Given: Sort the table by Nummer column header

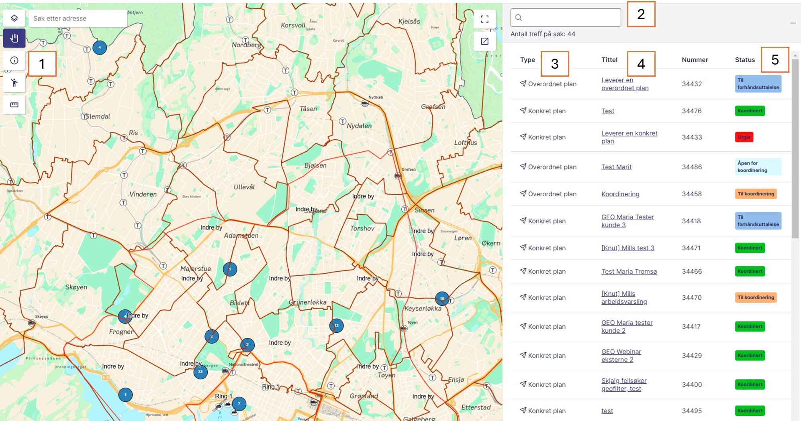Looking at the screenshot, I should [695, 60].
